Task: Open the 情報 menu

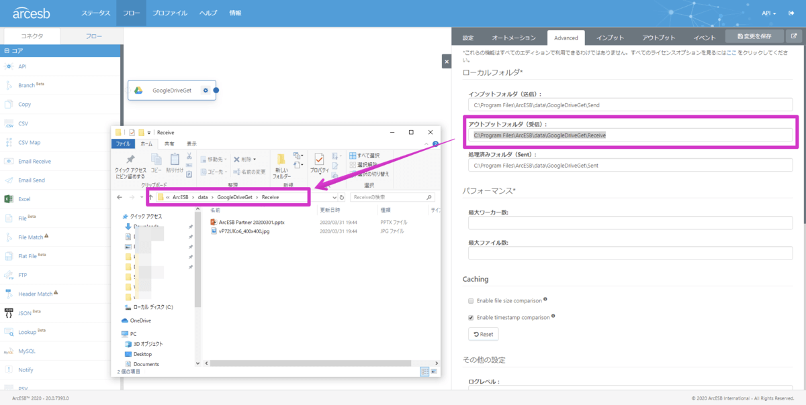Action: 235,13
